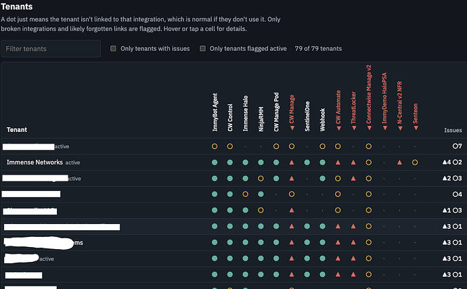The image size is (467, 289).
Task: Click Immense Networks Connectwise Manage v2 circle
Action: (x=369, y=162)
